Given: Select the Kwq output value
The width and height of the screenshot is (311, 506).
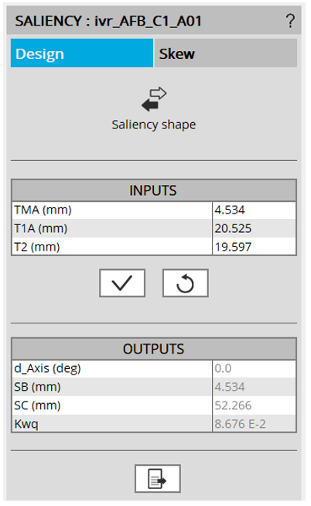Looking at the screenshot, I should pyautogui.click(x=254, y=424).
